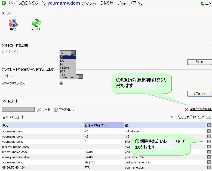Set records per page to 100
212x171 pixels.
[x=209, y=117]
